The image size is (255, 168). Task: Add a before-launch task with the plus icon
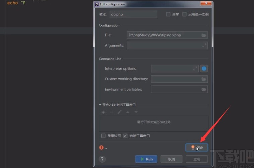[103, 112]
